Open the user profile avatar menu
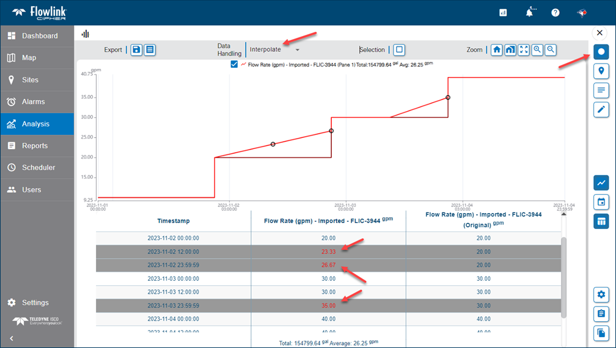Screen dimensions: 616x348 pyautogui.click(x=582, y=13)
